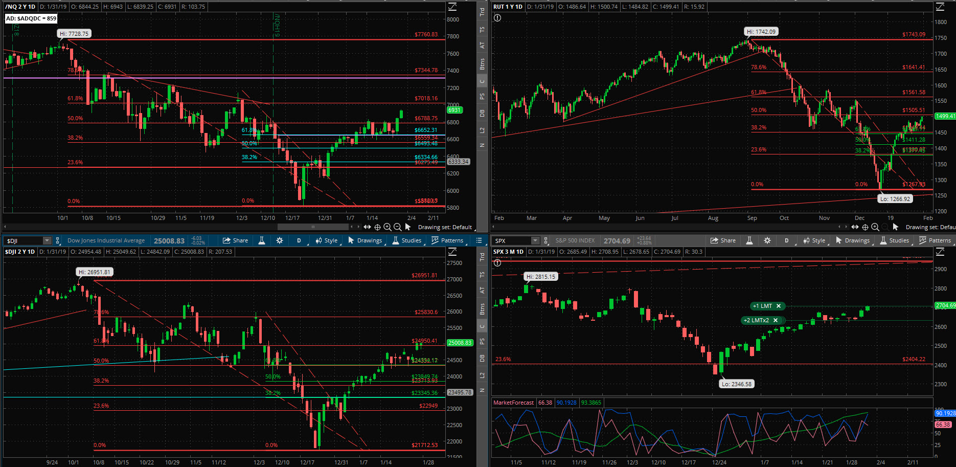Viewport: 956px width, 467px height.
Task: Click the alert info icon on the SPX chart
Action: 497,263
